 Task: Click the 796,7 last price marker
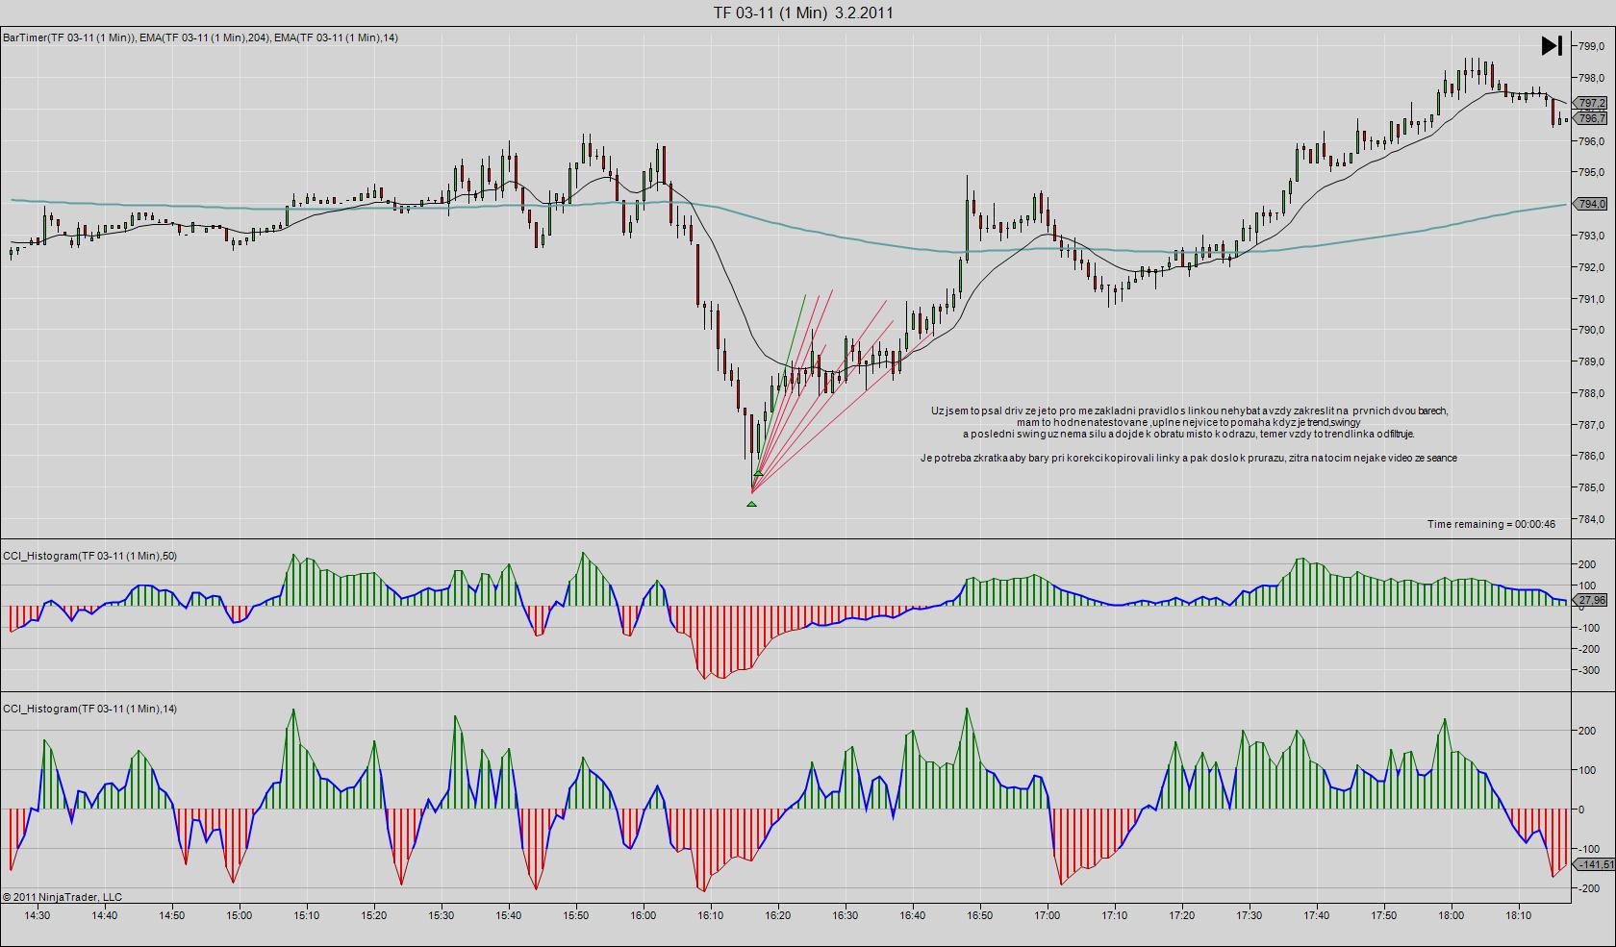[1590, 118]
